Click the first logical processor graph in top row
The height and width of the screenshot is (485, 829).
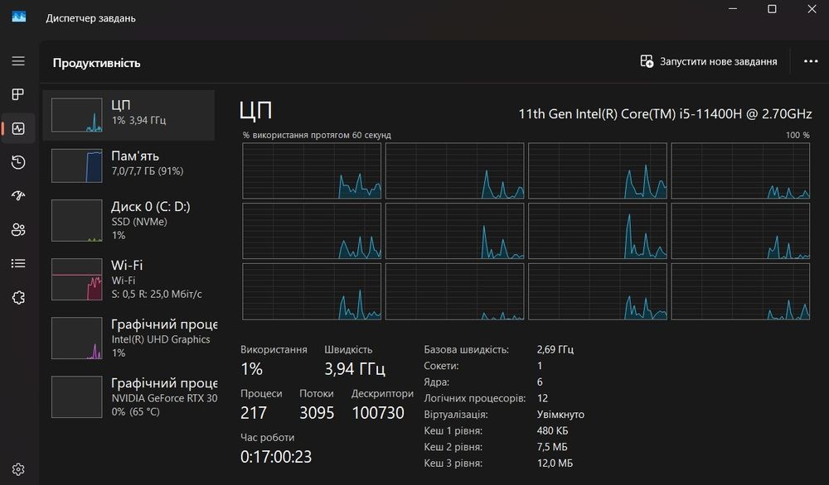click(312, 170)
